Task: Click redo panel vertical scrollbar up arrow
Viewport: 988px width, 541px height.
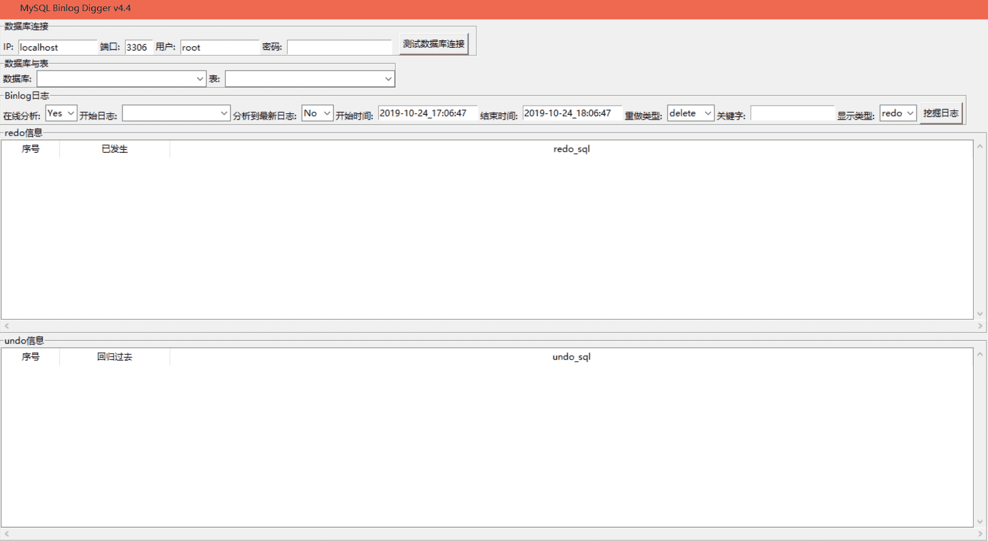Action: [x=980, y=146]
